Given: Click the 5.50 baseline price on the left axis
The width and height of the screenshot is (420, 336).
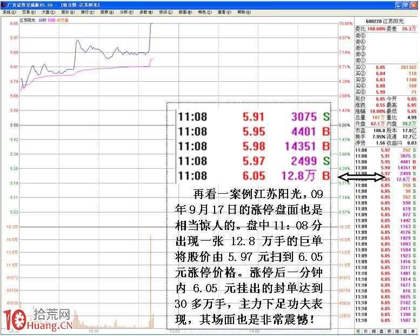Looking at the screenshot, I should pyautogui.click(x=14, y=125).
